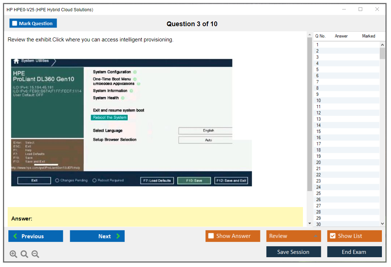Click the green arrow beside System Health
The image size is (391, 267).
coord(123,98)
